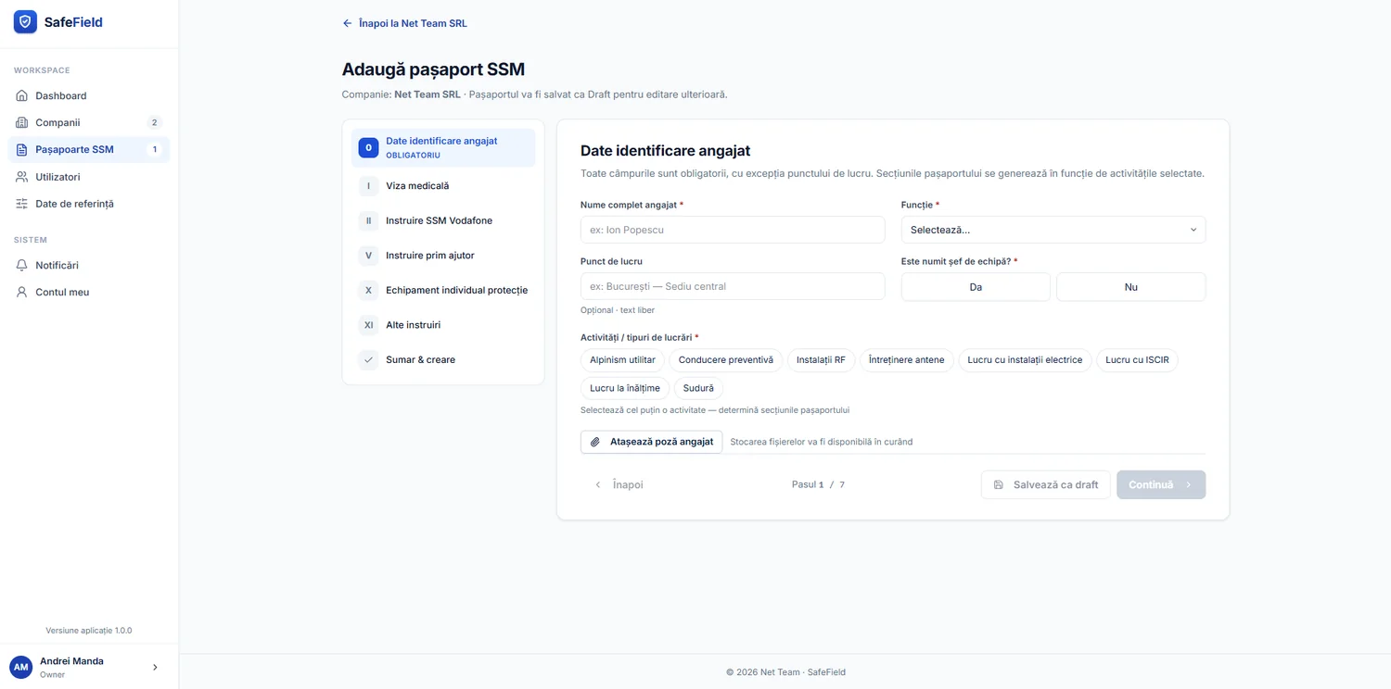The height and width of the screenshot is (689, 1391).
Task: Go to Sumar & creare step
Action: click(x=443, y=359)
